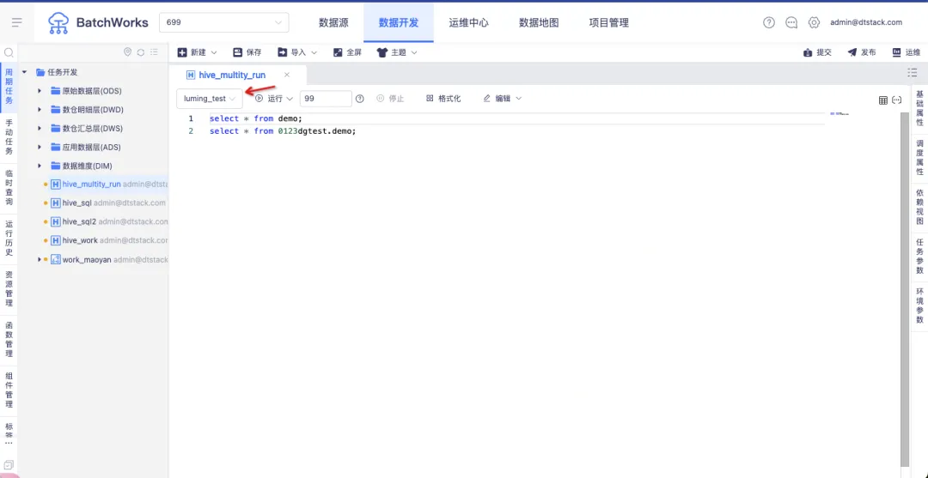Expand the 数仓汇总层(DWS) folder
Viewport: 928px width, 478px height.
pos(39,129)
